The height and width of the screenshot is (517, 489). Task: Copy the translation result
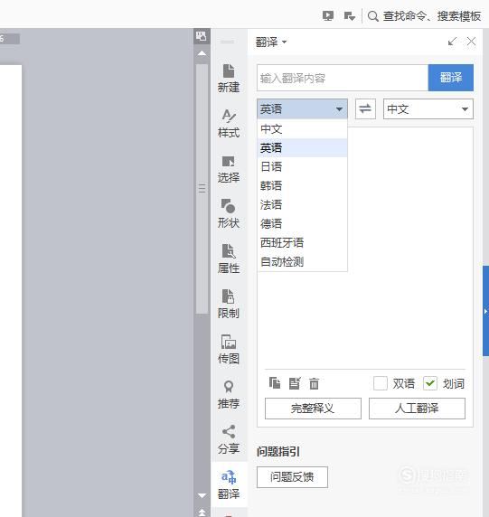coord(275,383)
